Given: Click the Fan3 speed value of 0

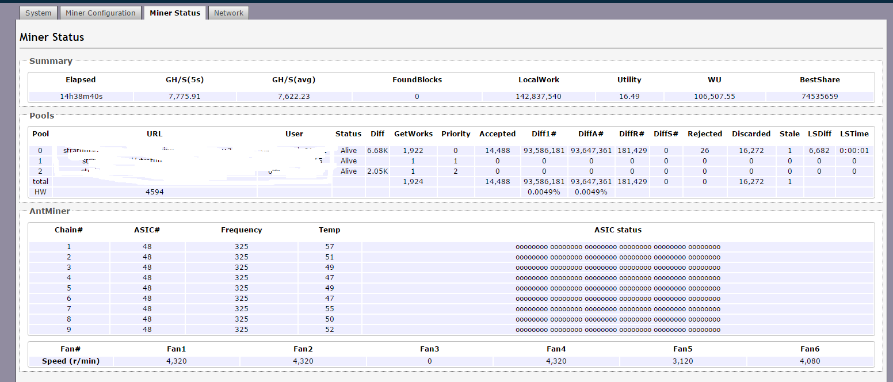Looking at the screenshot, I should [x=429, y=361].
